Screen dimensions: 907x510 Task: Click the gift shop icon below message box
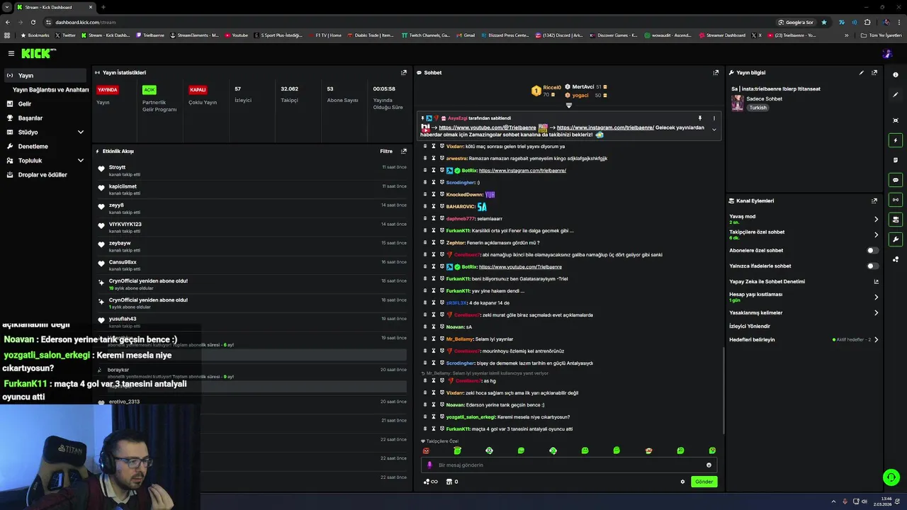[x=449, y=482]
